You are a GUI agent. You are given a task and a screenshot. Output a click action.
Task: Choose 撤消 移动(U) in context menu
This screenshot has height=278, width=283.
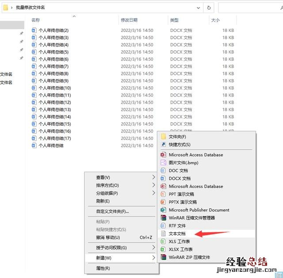point(122,237)
